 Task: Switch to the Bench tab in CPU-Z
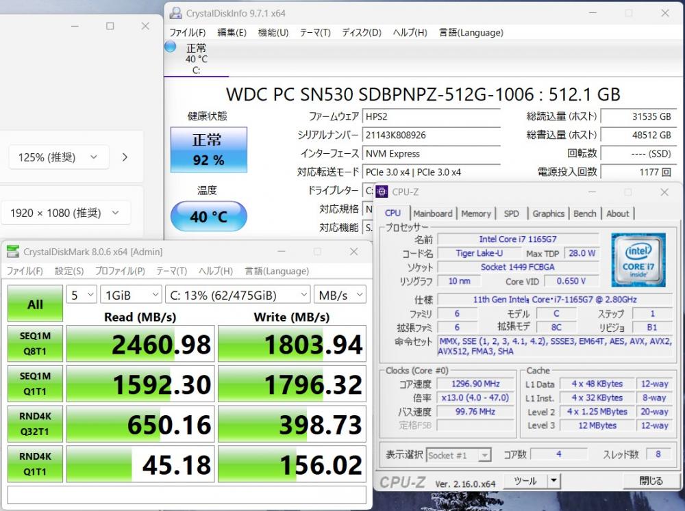585,213
